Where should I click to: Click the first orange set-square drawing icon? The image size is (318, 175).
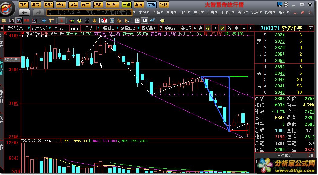click(x=119, y=21)
